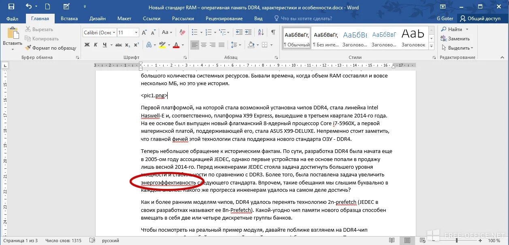This screenshot has width=509, height=245.
Task: Open the Calibri font name dropdown
Action: point(114,32)
